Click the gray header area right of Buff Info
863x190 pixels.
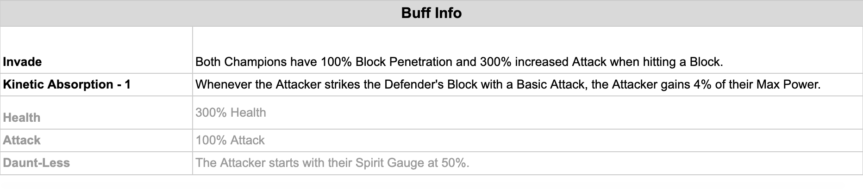[x=662, y=13]
